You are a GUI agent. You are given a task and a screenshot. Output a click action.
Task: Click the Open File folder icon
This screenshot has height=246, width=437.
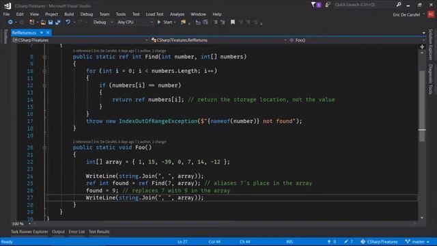click(43, 22)
